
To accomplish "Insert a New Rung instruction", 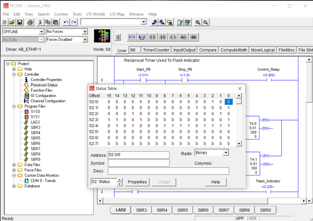I will click(x=132, y=37).
